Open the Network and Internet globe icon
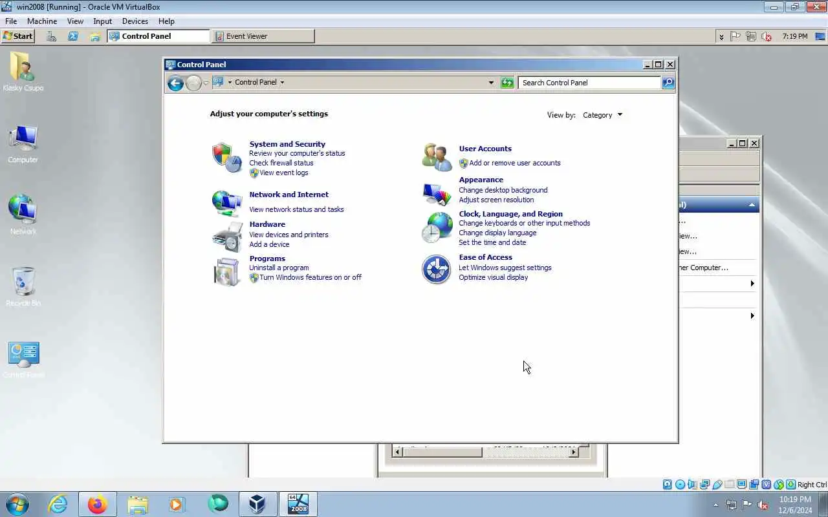This screenshot has height=517, width=828. click(x=226, y=204)
